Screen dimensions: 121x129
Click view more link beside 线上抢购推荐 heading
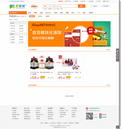point(108,50)
